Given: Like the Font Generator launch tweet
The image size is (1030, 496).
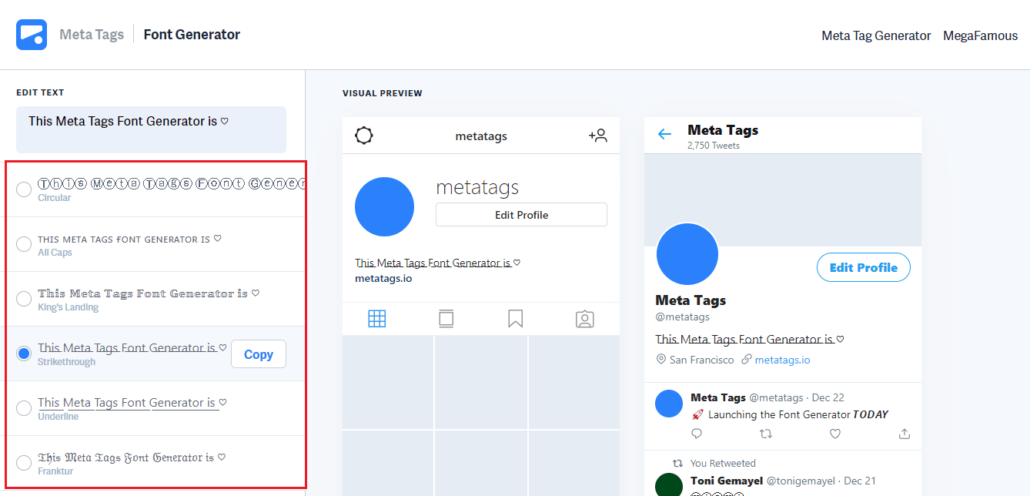Looking at the screenshot, I should point(835,434).
